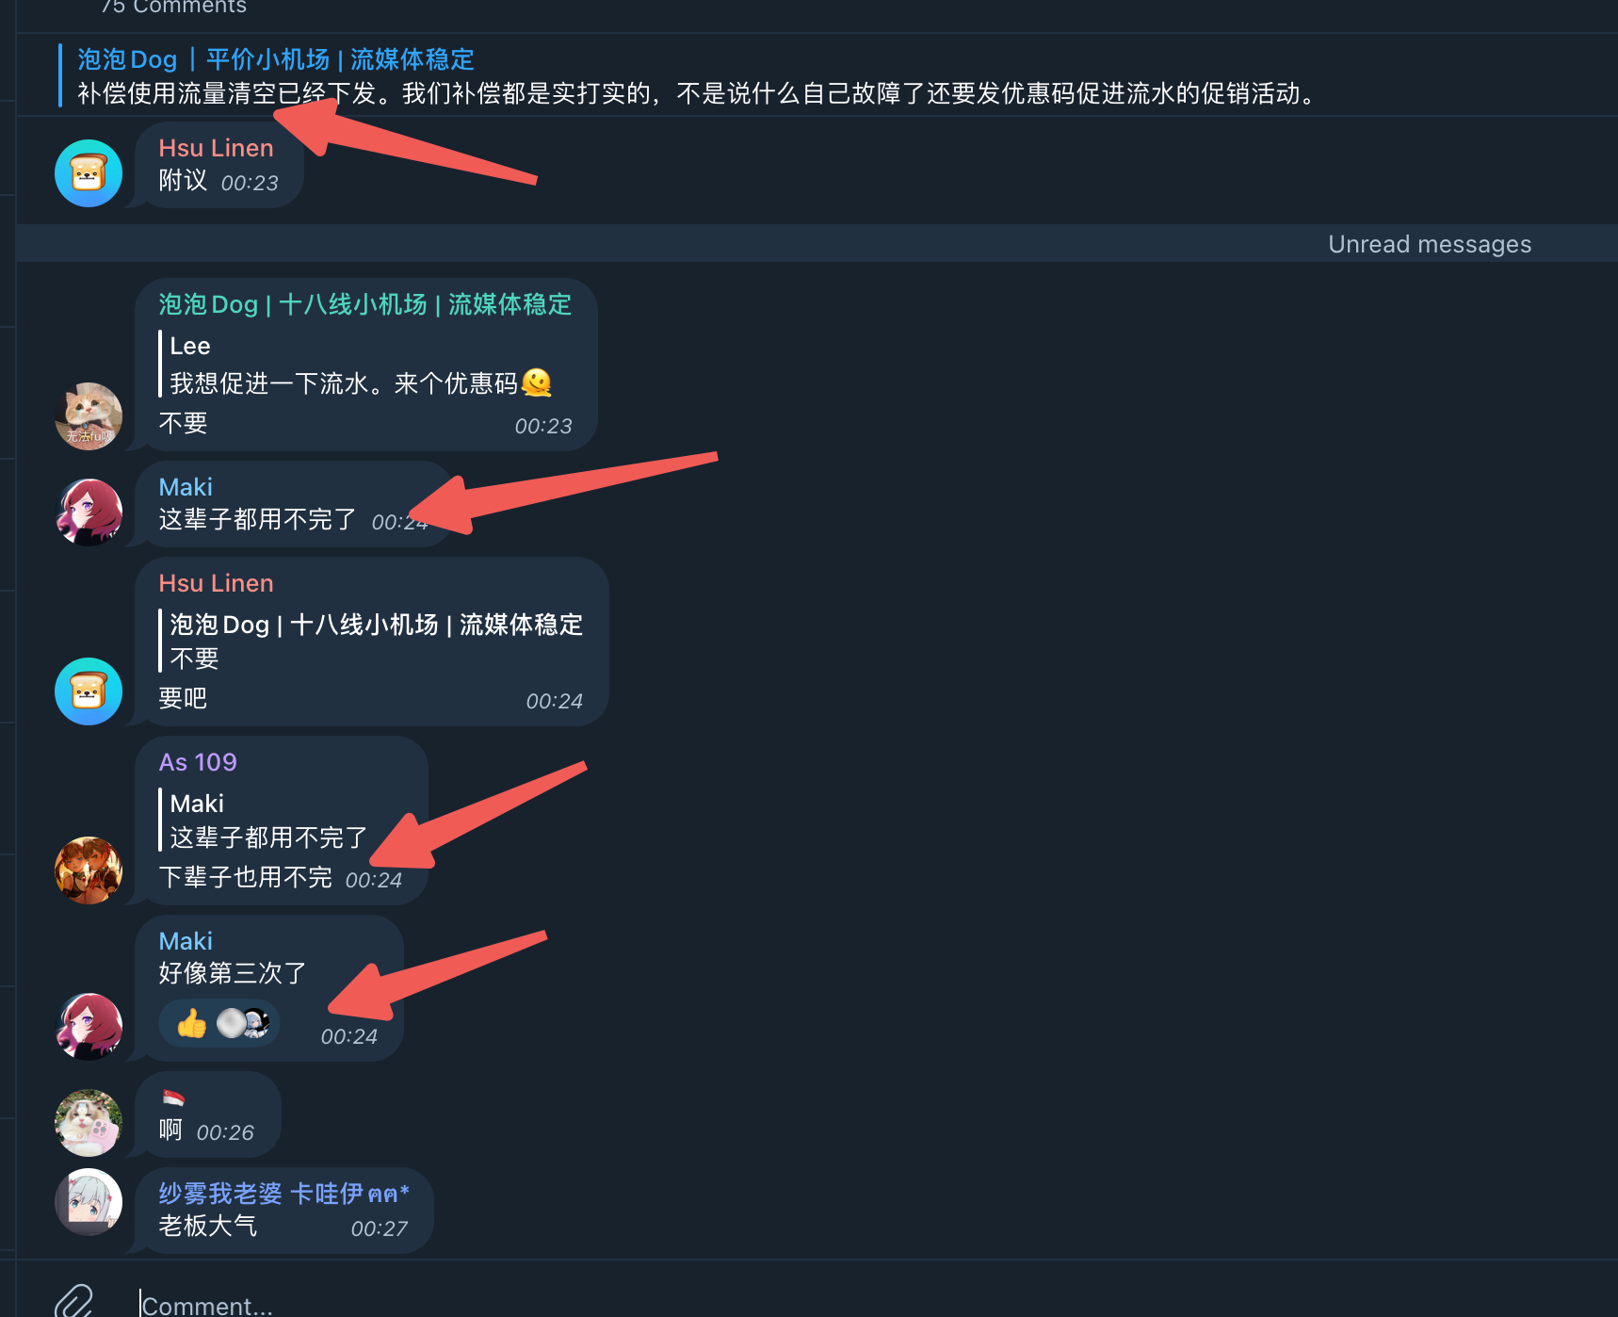Open Maki's avatar beside 这辈子都用不完了
Image resolution: width=1618 pixels, height=1317 pixels.
(x=89, y=512)
